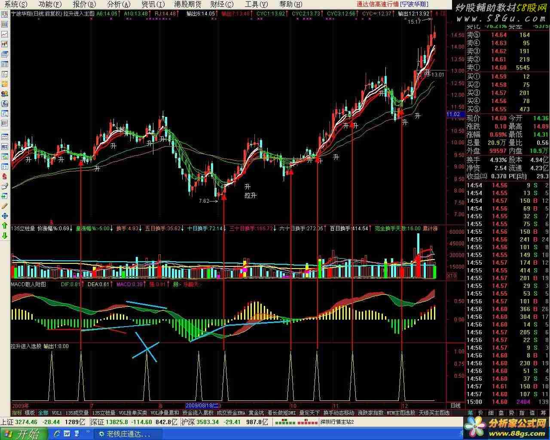Launch Internet Explorer from quick launch
This screenshot has height=440, width=550.
pos(56,434)
